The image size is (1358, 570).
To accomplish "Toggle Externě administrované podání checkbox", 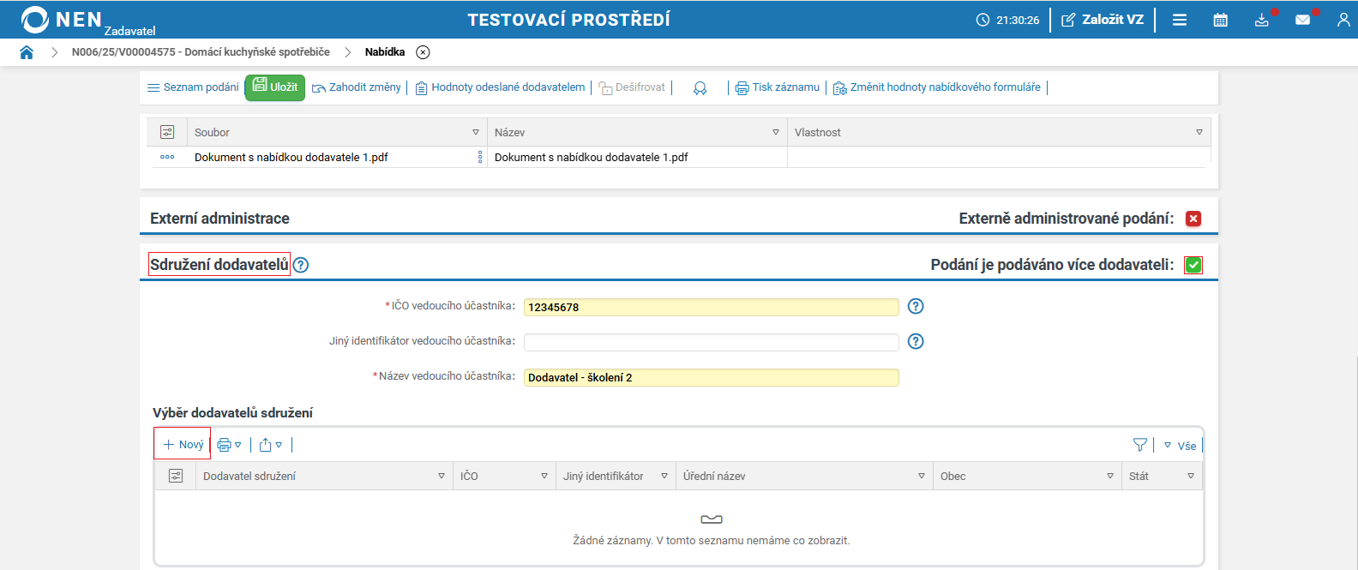I will point(1193,219).
